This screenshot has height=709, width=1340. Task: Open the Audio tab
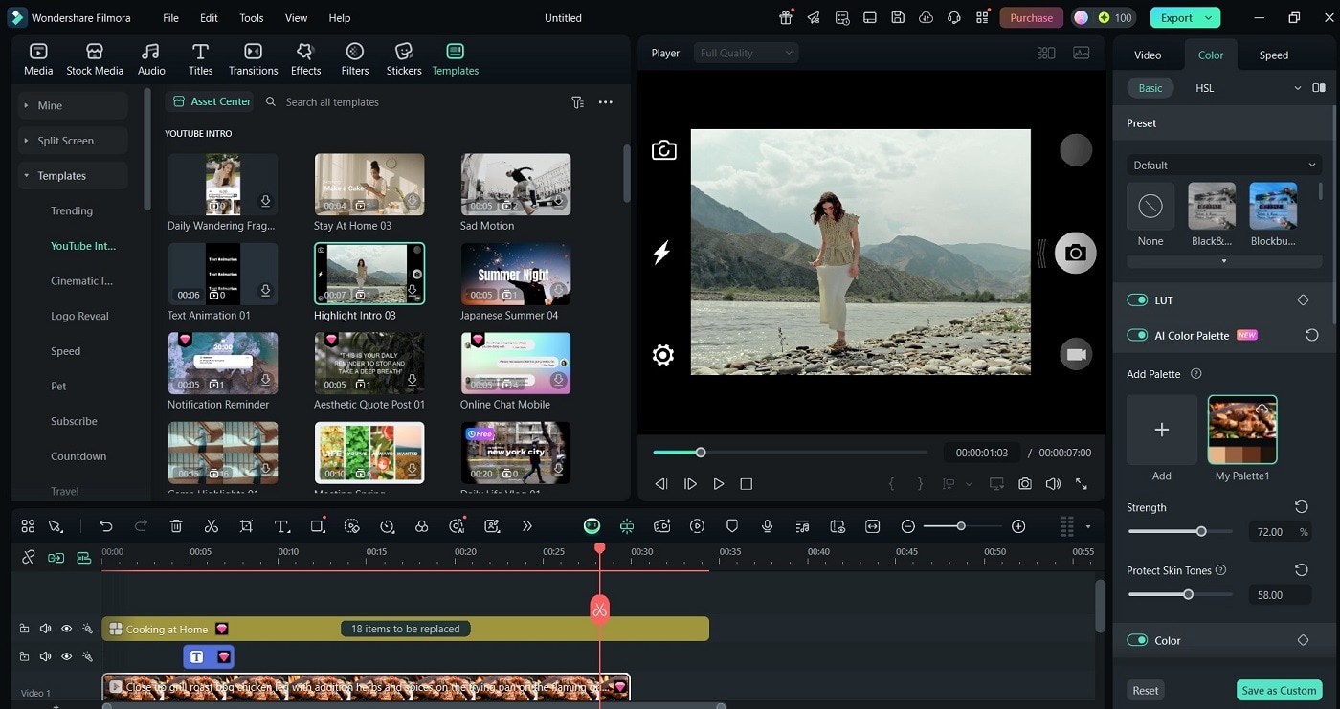(x=151, y=59)
